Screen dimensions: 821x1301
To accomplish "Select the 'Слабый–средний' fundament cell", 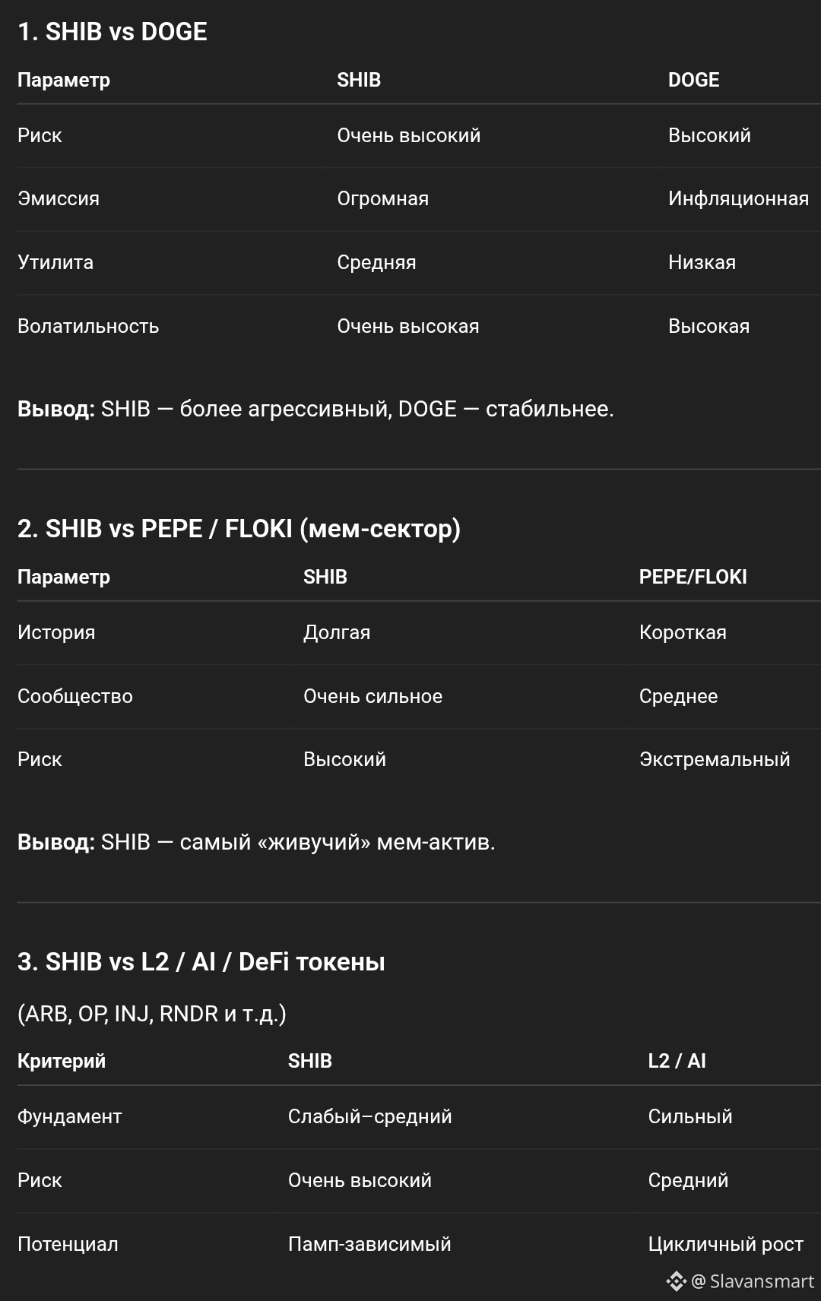I will 369,1116.
